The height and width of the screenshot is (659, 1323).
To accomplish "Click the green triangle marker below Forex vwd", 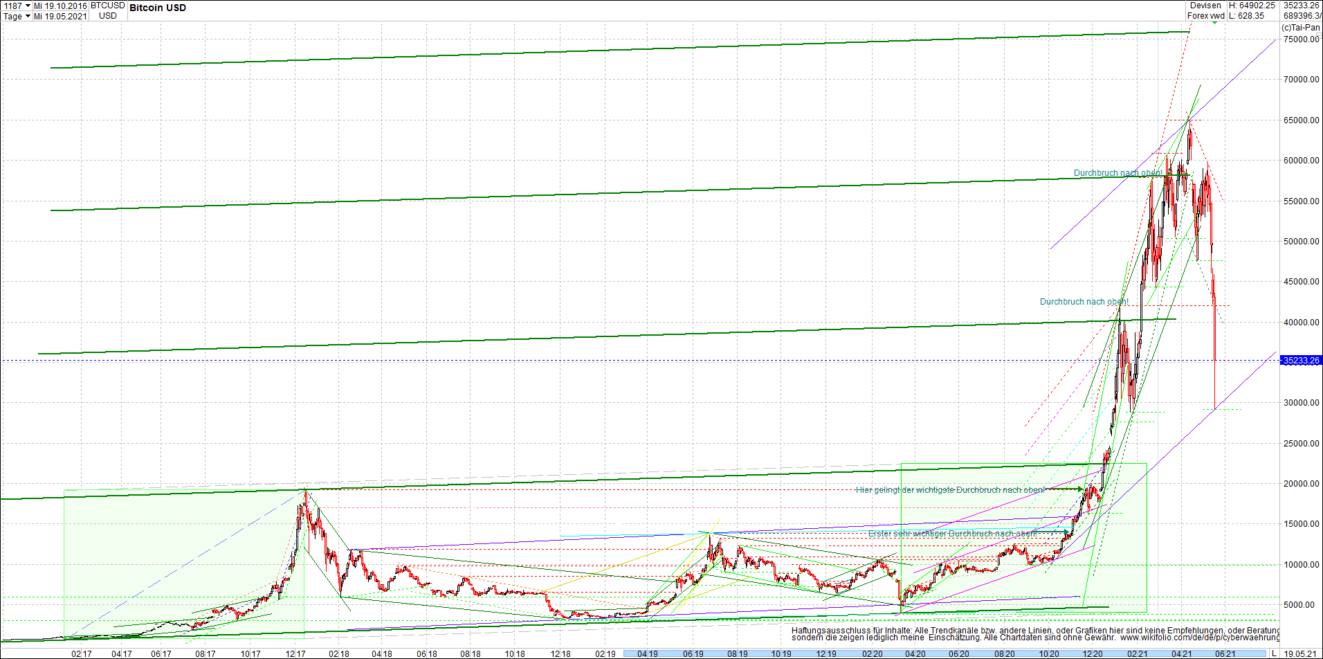I will coord(1214,23).
